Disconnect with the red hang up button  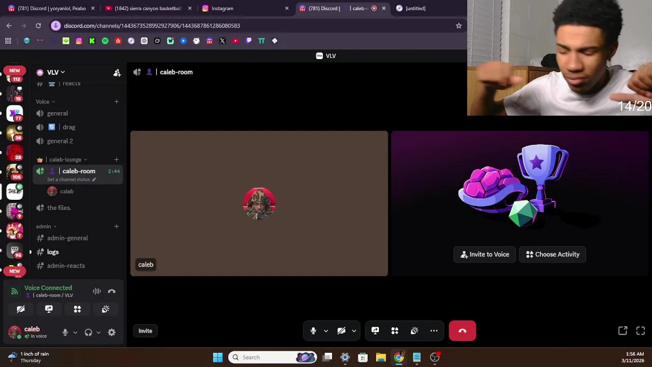[x=463, y=331]
